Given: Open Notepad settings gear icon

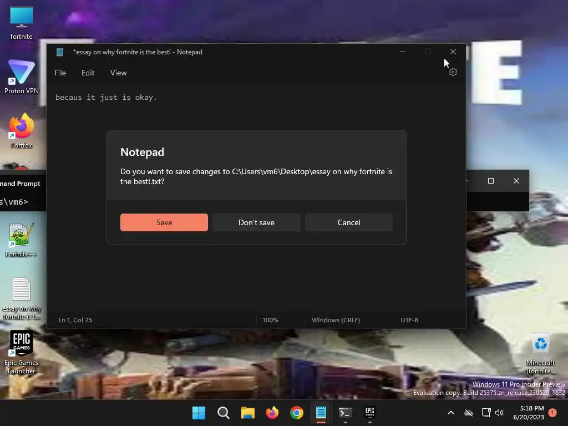Looking at the screenshot, I should (453, 73).
